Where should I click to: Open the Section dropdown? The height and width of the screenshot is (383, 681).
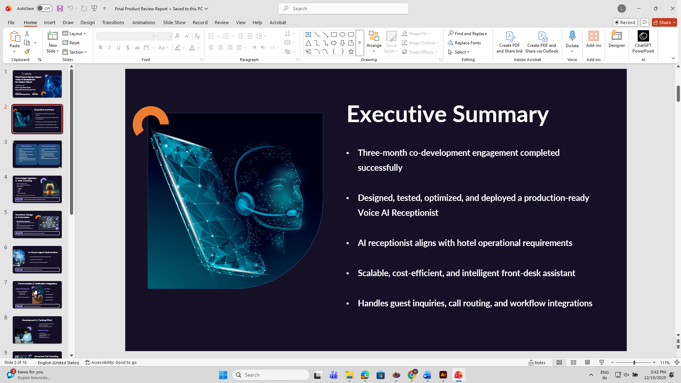coord(75,52)
